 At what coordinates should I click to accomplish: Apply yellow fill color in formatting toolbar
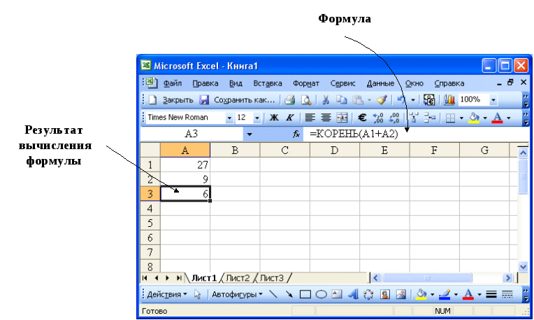coord(474,118)
